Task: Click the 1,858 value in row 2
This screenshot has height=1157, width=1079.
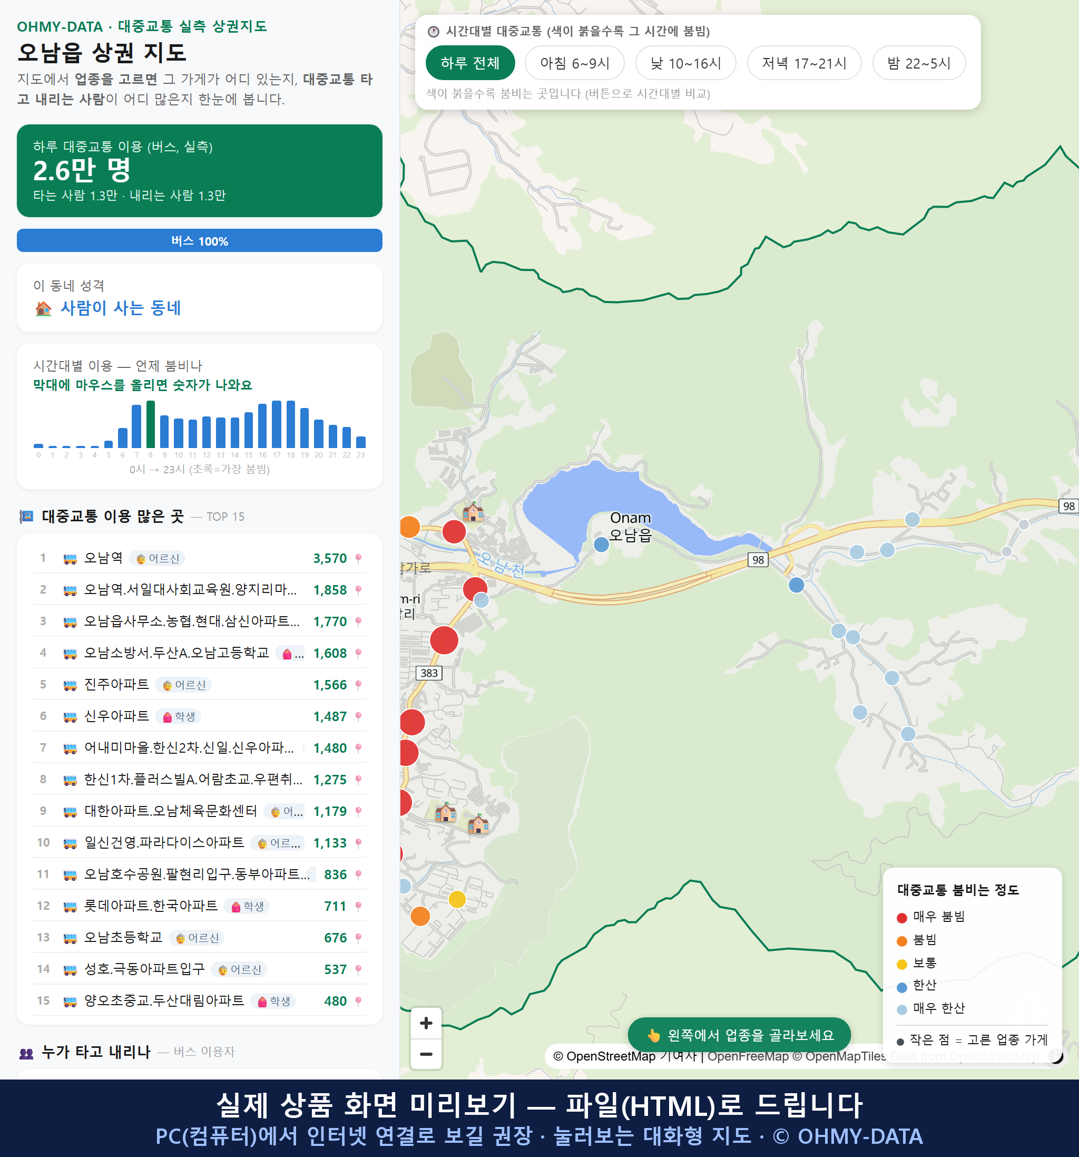Action: click(x=330, y=589)
